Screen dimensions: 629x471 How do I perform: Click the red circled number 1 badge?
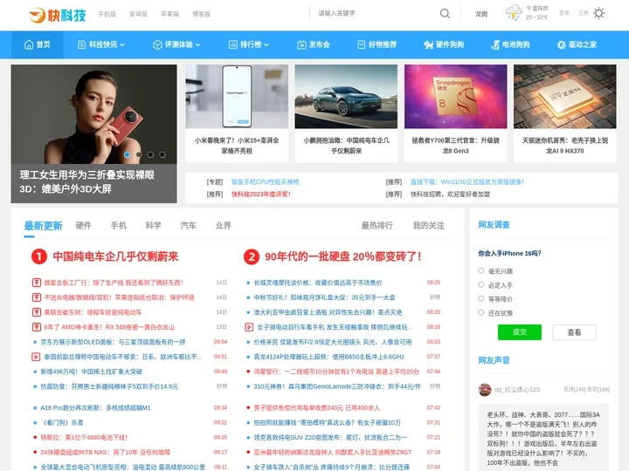(39, 256)
